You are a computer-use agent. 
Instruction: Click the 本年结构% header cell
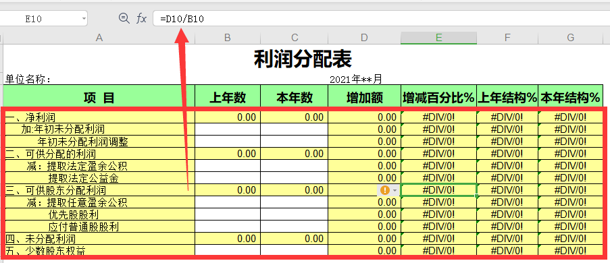571,98
